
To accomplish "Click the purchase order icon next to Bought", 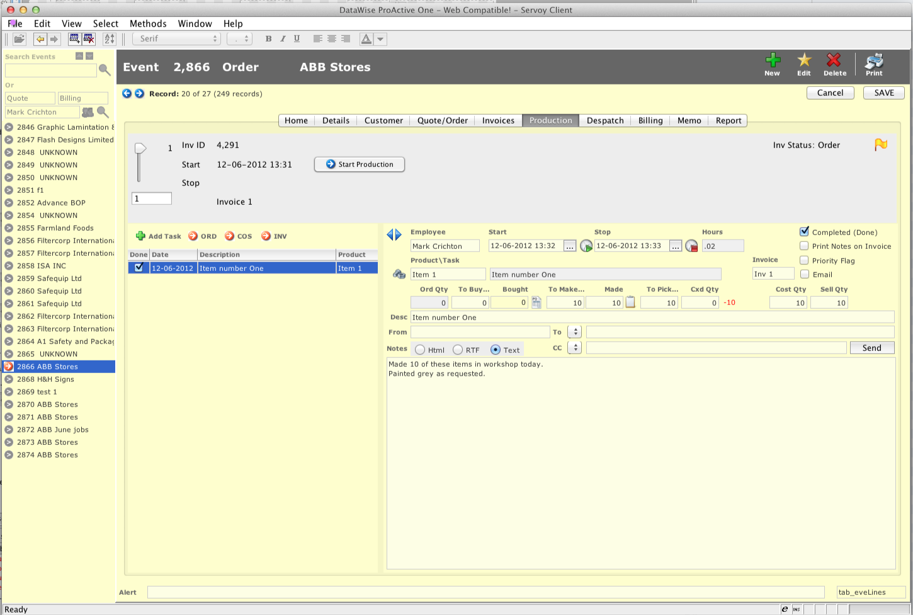I will [x=536, y=302].
